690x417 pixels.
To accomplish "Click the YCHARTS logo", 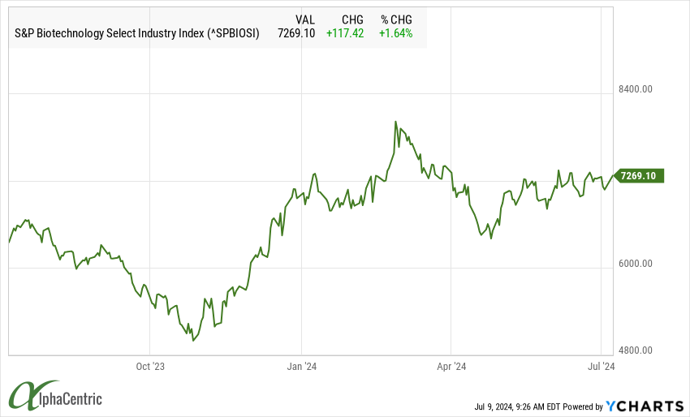I will 645,406.
